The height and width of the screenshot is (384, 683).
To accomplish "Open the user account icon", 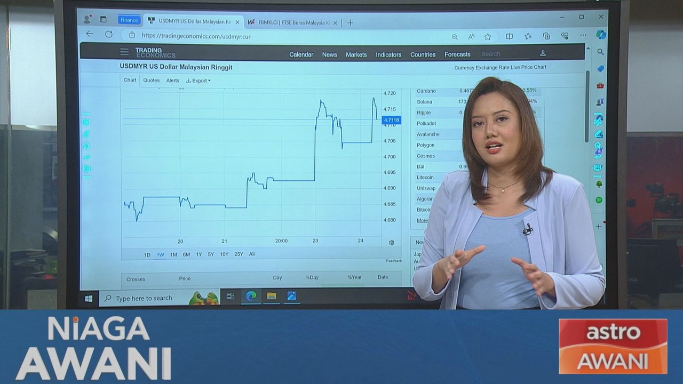I will (x=543, y=53).
